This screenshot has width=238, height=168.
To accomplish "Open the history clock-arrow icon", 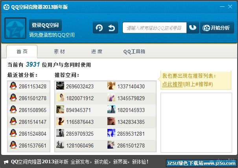I will tap(99, 28).
